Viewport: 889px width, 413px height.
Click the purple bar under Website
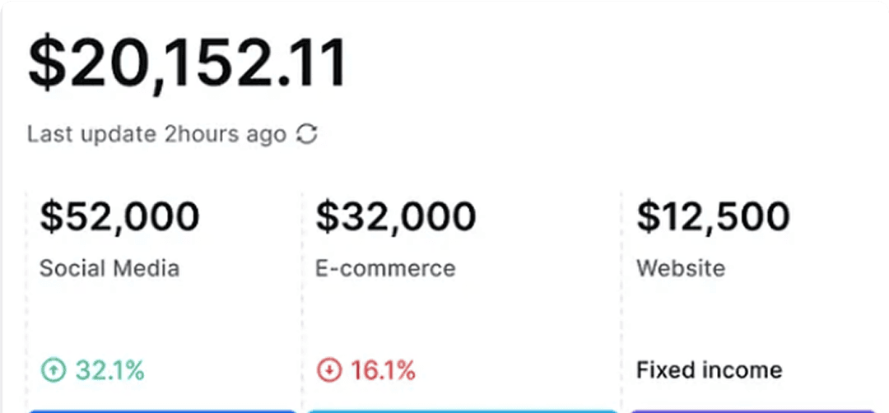(757, 410)
